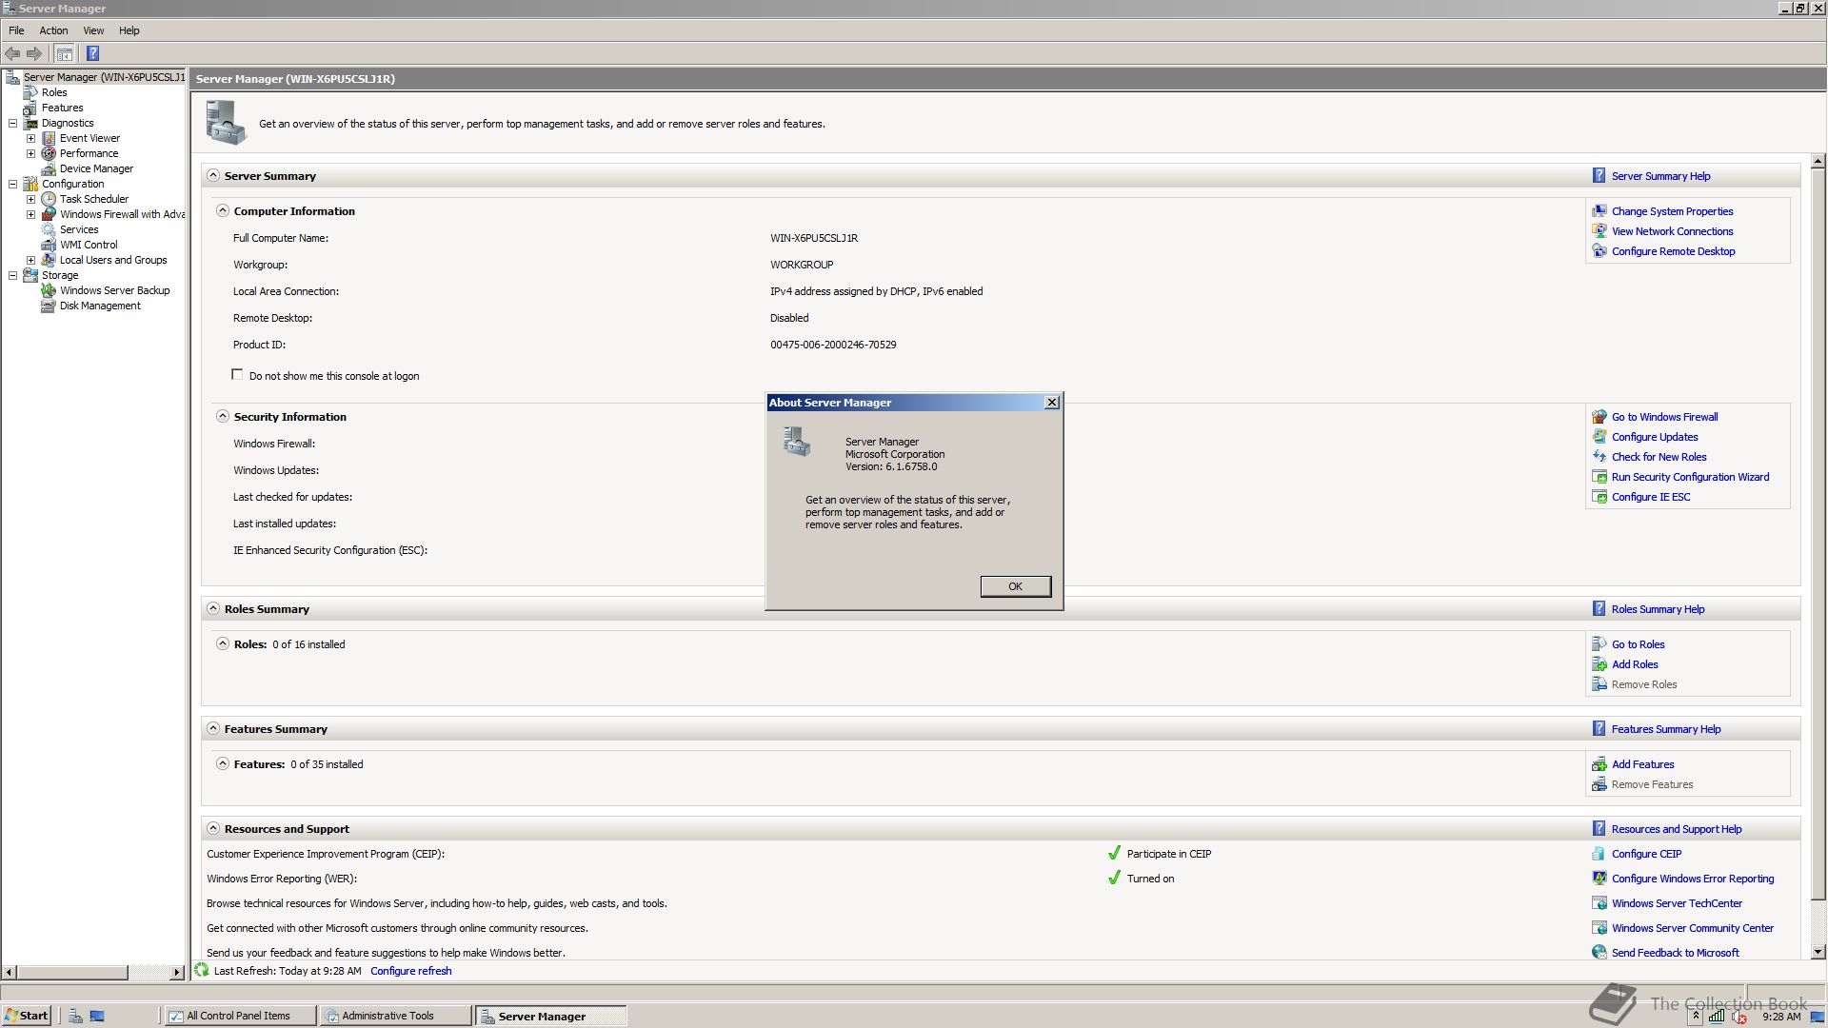The width and height of the screenshot is (1828, 1028).
Task: Select Disk Management in sidebar
Action: [100, 306]
